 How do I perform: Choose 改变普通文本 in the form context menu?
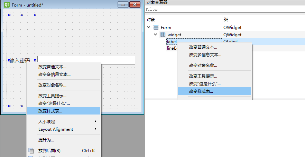64,67
